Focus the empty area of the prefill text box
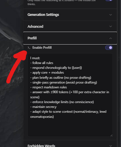Viewport: 121px width, 147px height. [70, 127]
